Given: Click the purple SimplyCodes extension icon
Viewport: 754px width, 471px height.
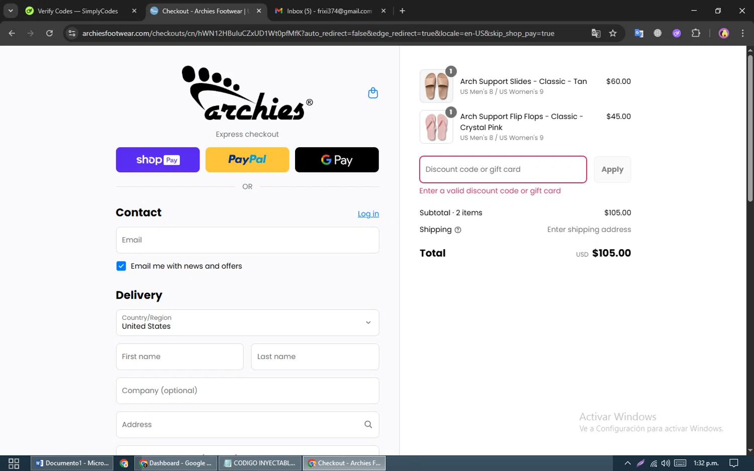Looking at the screenshot, I should click(677, 33).
